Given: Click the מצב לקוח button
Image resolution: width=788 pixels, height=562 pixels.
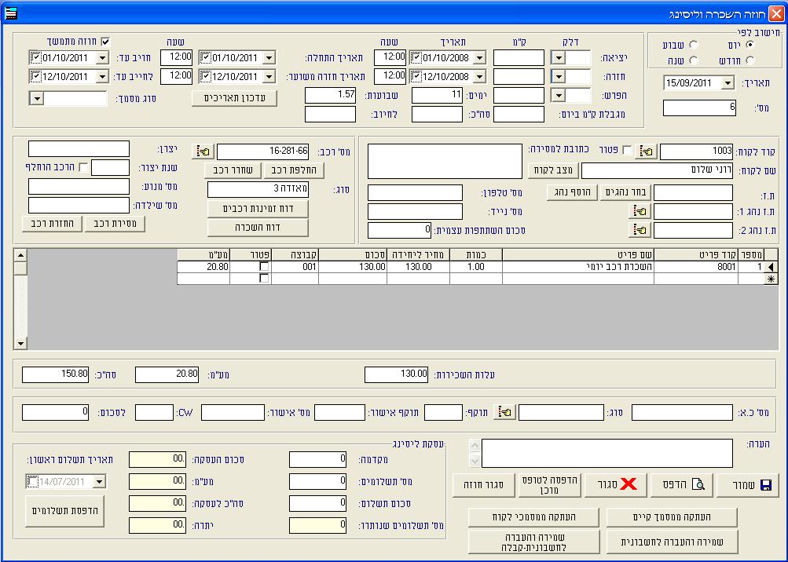Looking at the screenshot, I should [553, 170].
